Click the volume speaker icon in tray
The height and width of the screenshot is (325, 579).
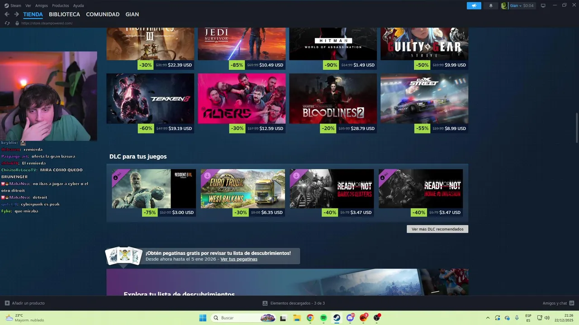point(547,318)
